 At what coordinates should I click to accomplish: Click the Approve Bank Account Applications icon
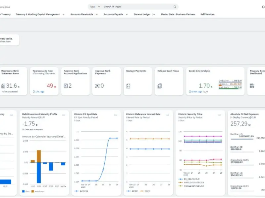tap(66, 86)
